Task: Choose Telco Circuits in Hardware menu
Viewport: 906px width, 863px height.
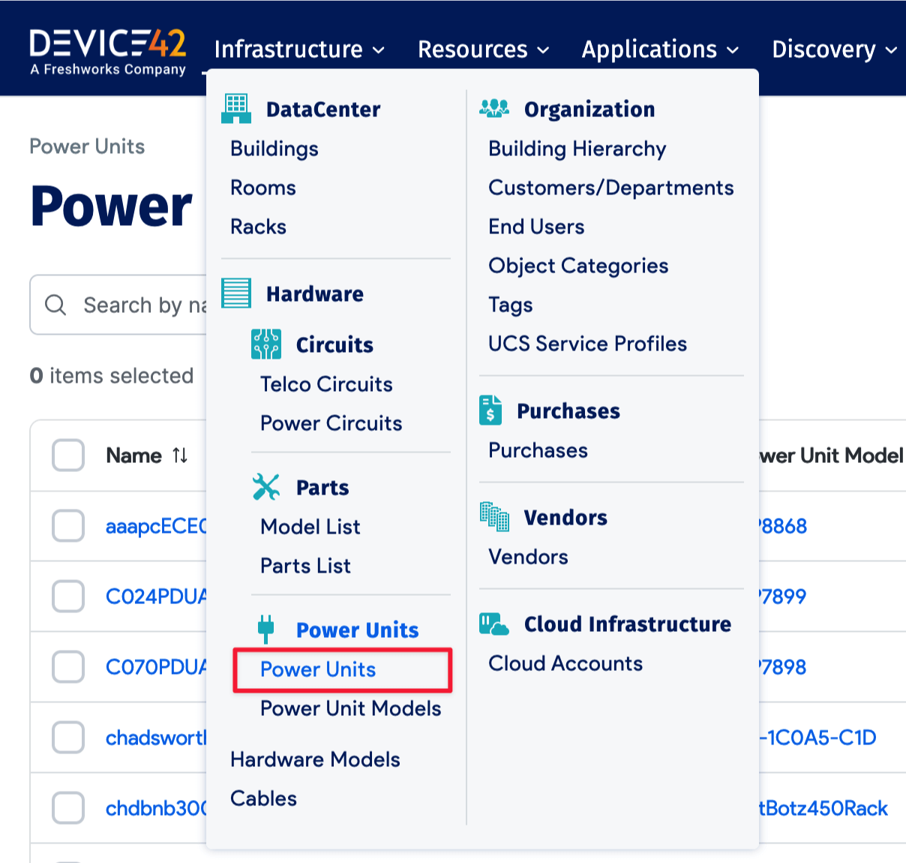Action: coord(326,384)
